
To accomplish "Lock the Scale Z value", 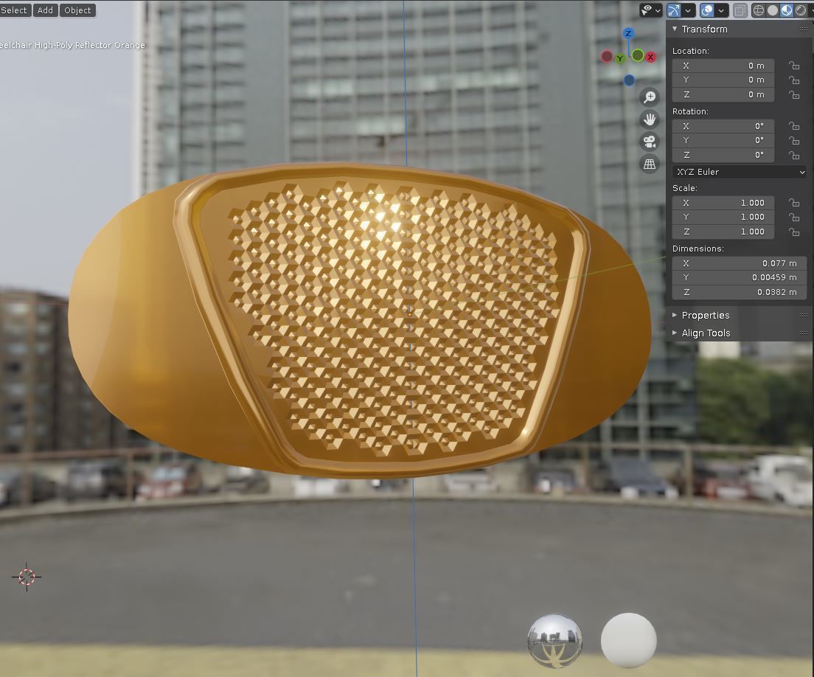I will pyautogui.click(x=794, y=232).
